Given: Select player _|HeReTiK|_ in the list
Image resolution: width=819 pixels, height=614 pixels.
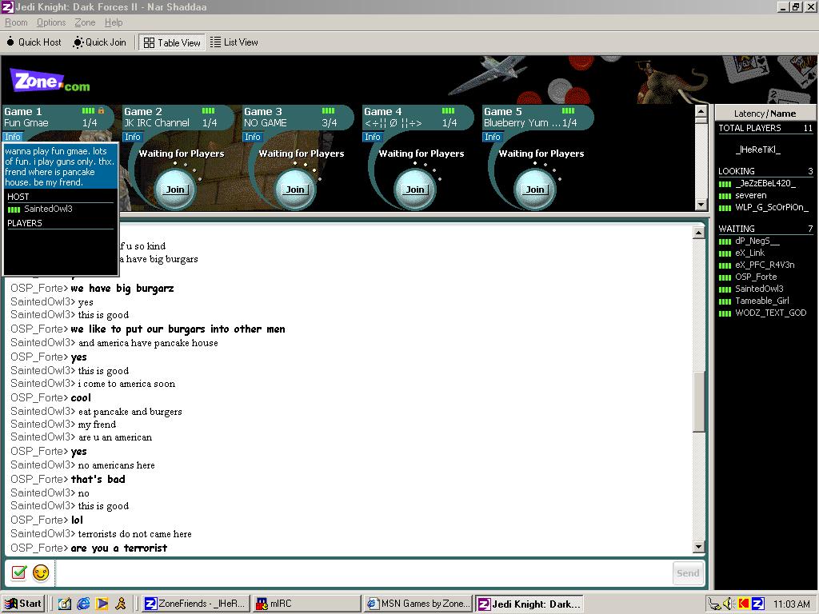Looking at the screenshot, I should [x=758, y=150].
